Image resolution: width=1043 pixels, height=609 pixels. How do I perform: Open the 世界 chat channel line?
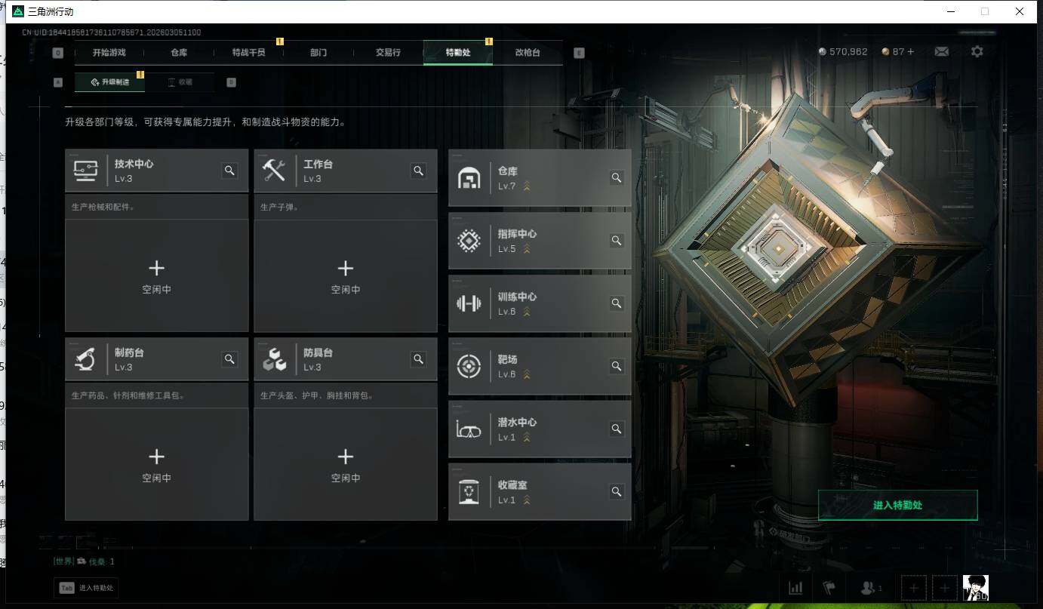coord(84,561)
